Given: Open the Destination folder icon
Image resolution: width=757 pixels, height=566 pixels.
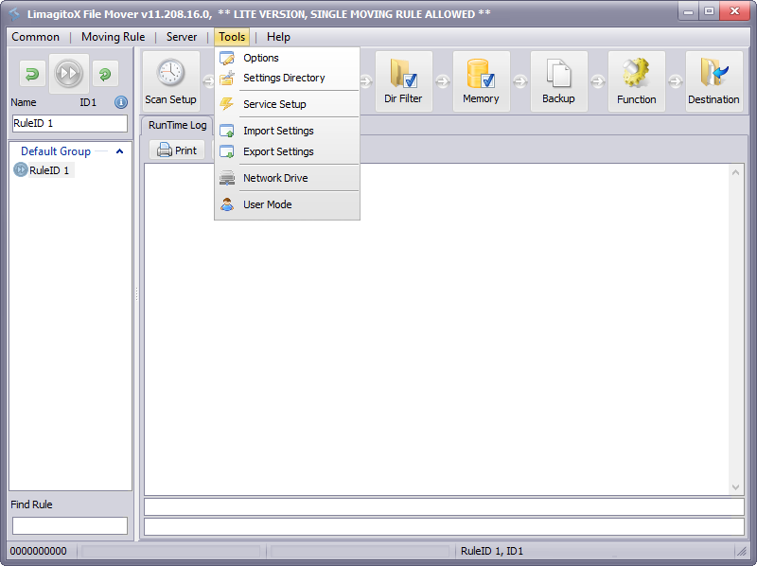Looking at the screenshot, I should (714, 74).
